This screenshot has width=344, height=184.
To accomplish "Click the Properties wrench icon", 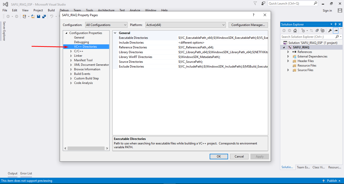I will pos(330,30).
